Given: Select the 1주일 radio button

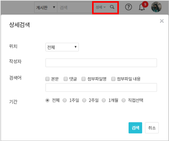Looking at the screenshot, I should tap(64, 100).
